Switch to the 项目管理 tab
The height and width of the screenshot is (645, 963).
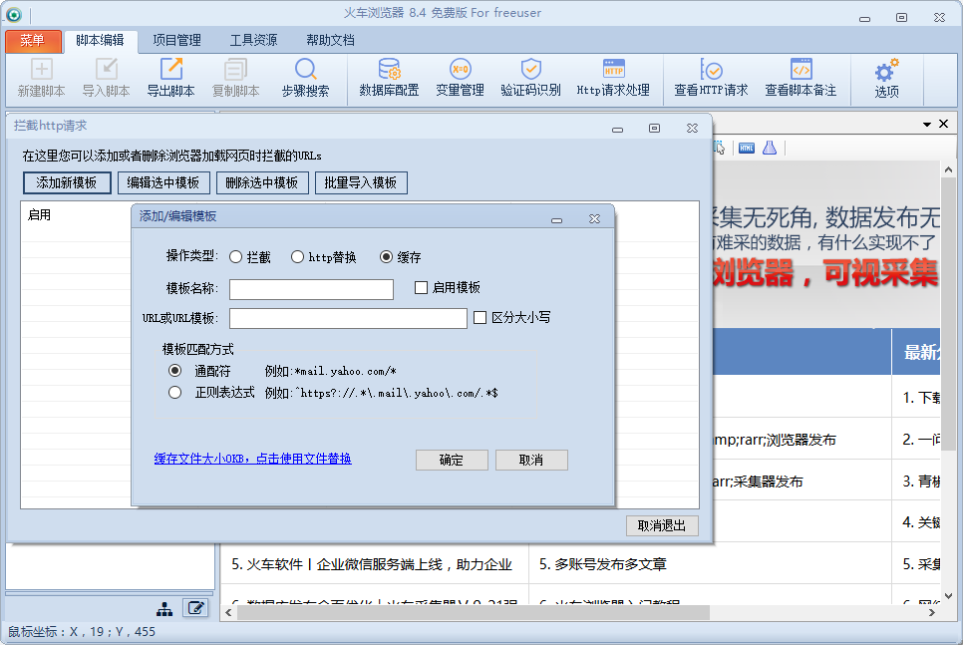coord(176,41)
